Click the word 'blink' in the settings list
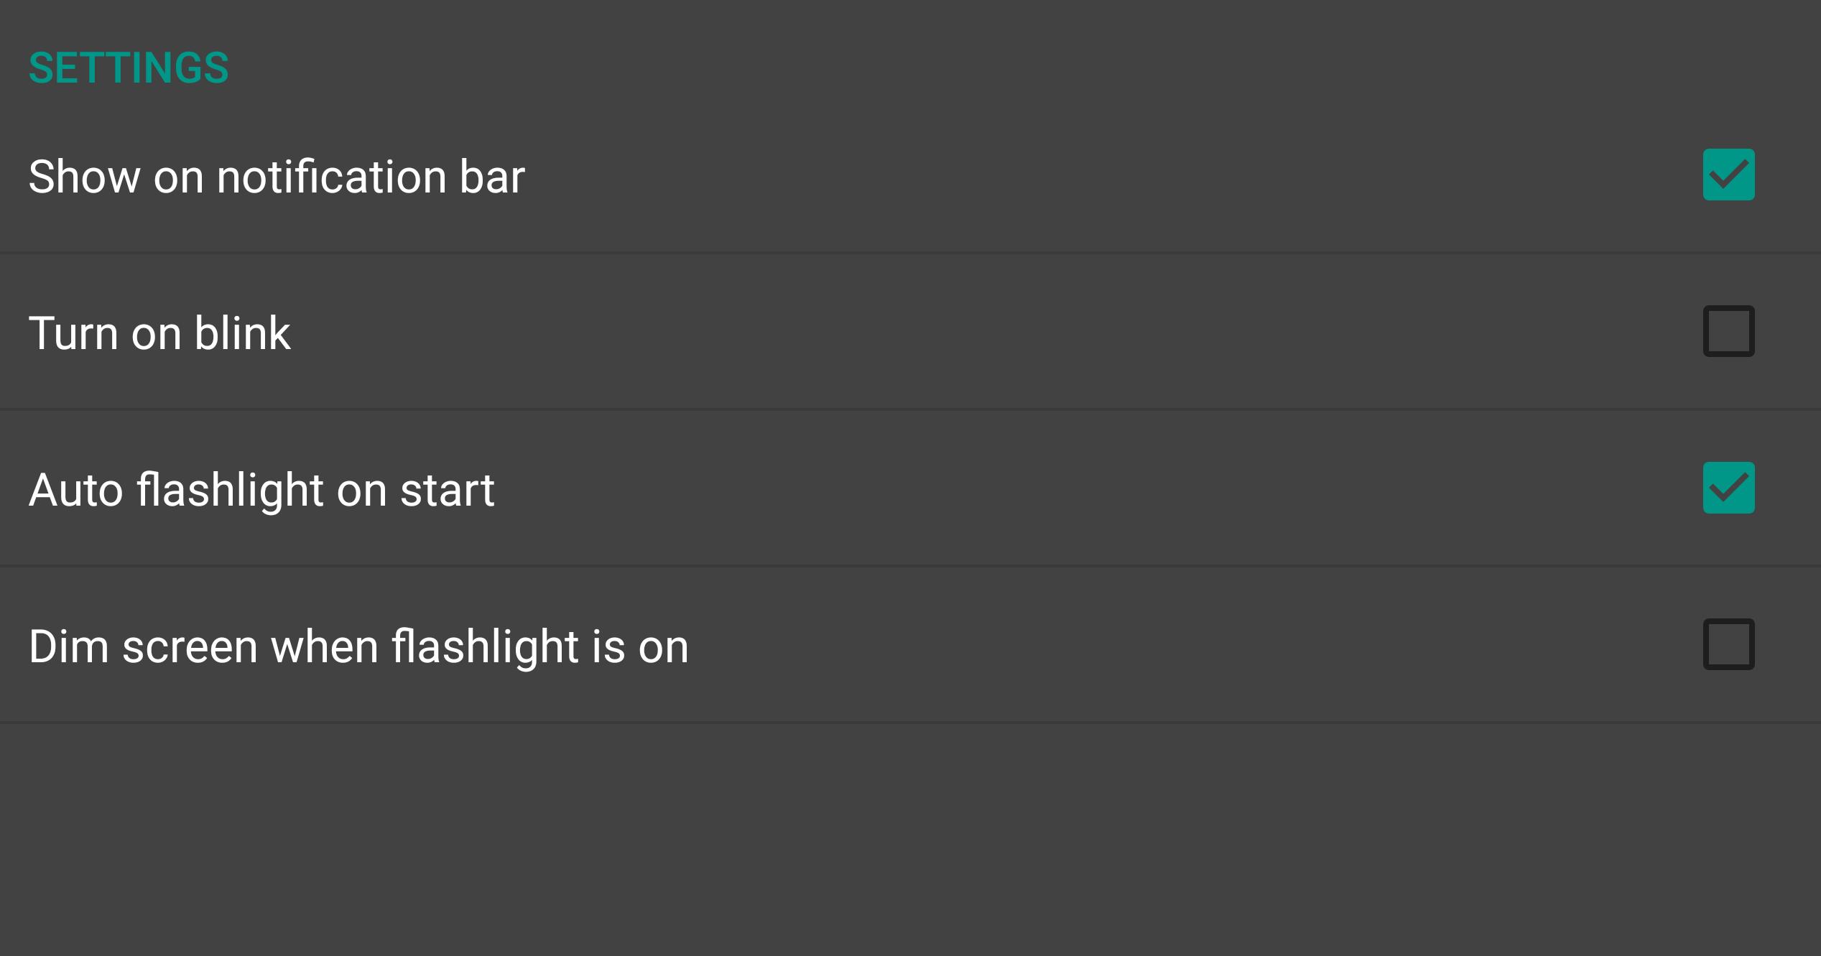The height and width of the screenshot is (956, 1821). pyautogui.click(x=242, y=333)
